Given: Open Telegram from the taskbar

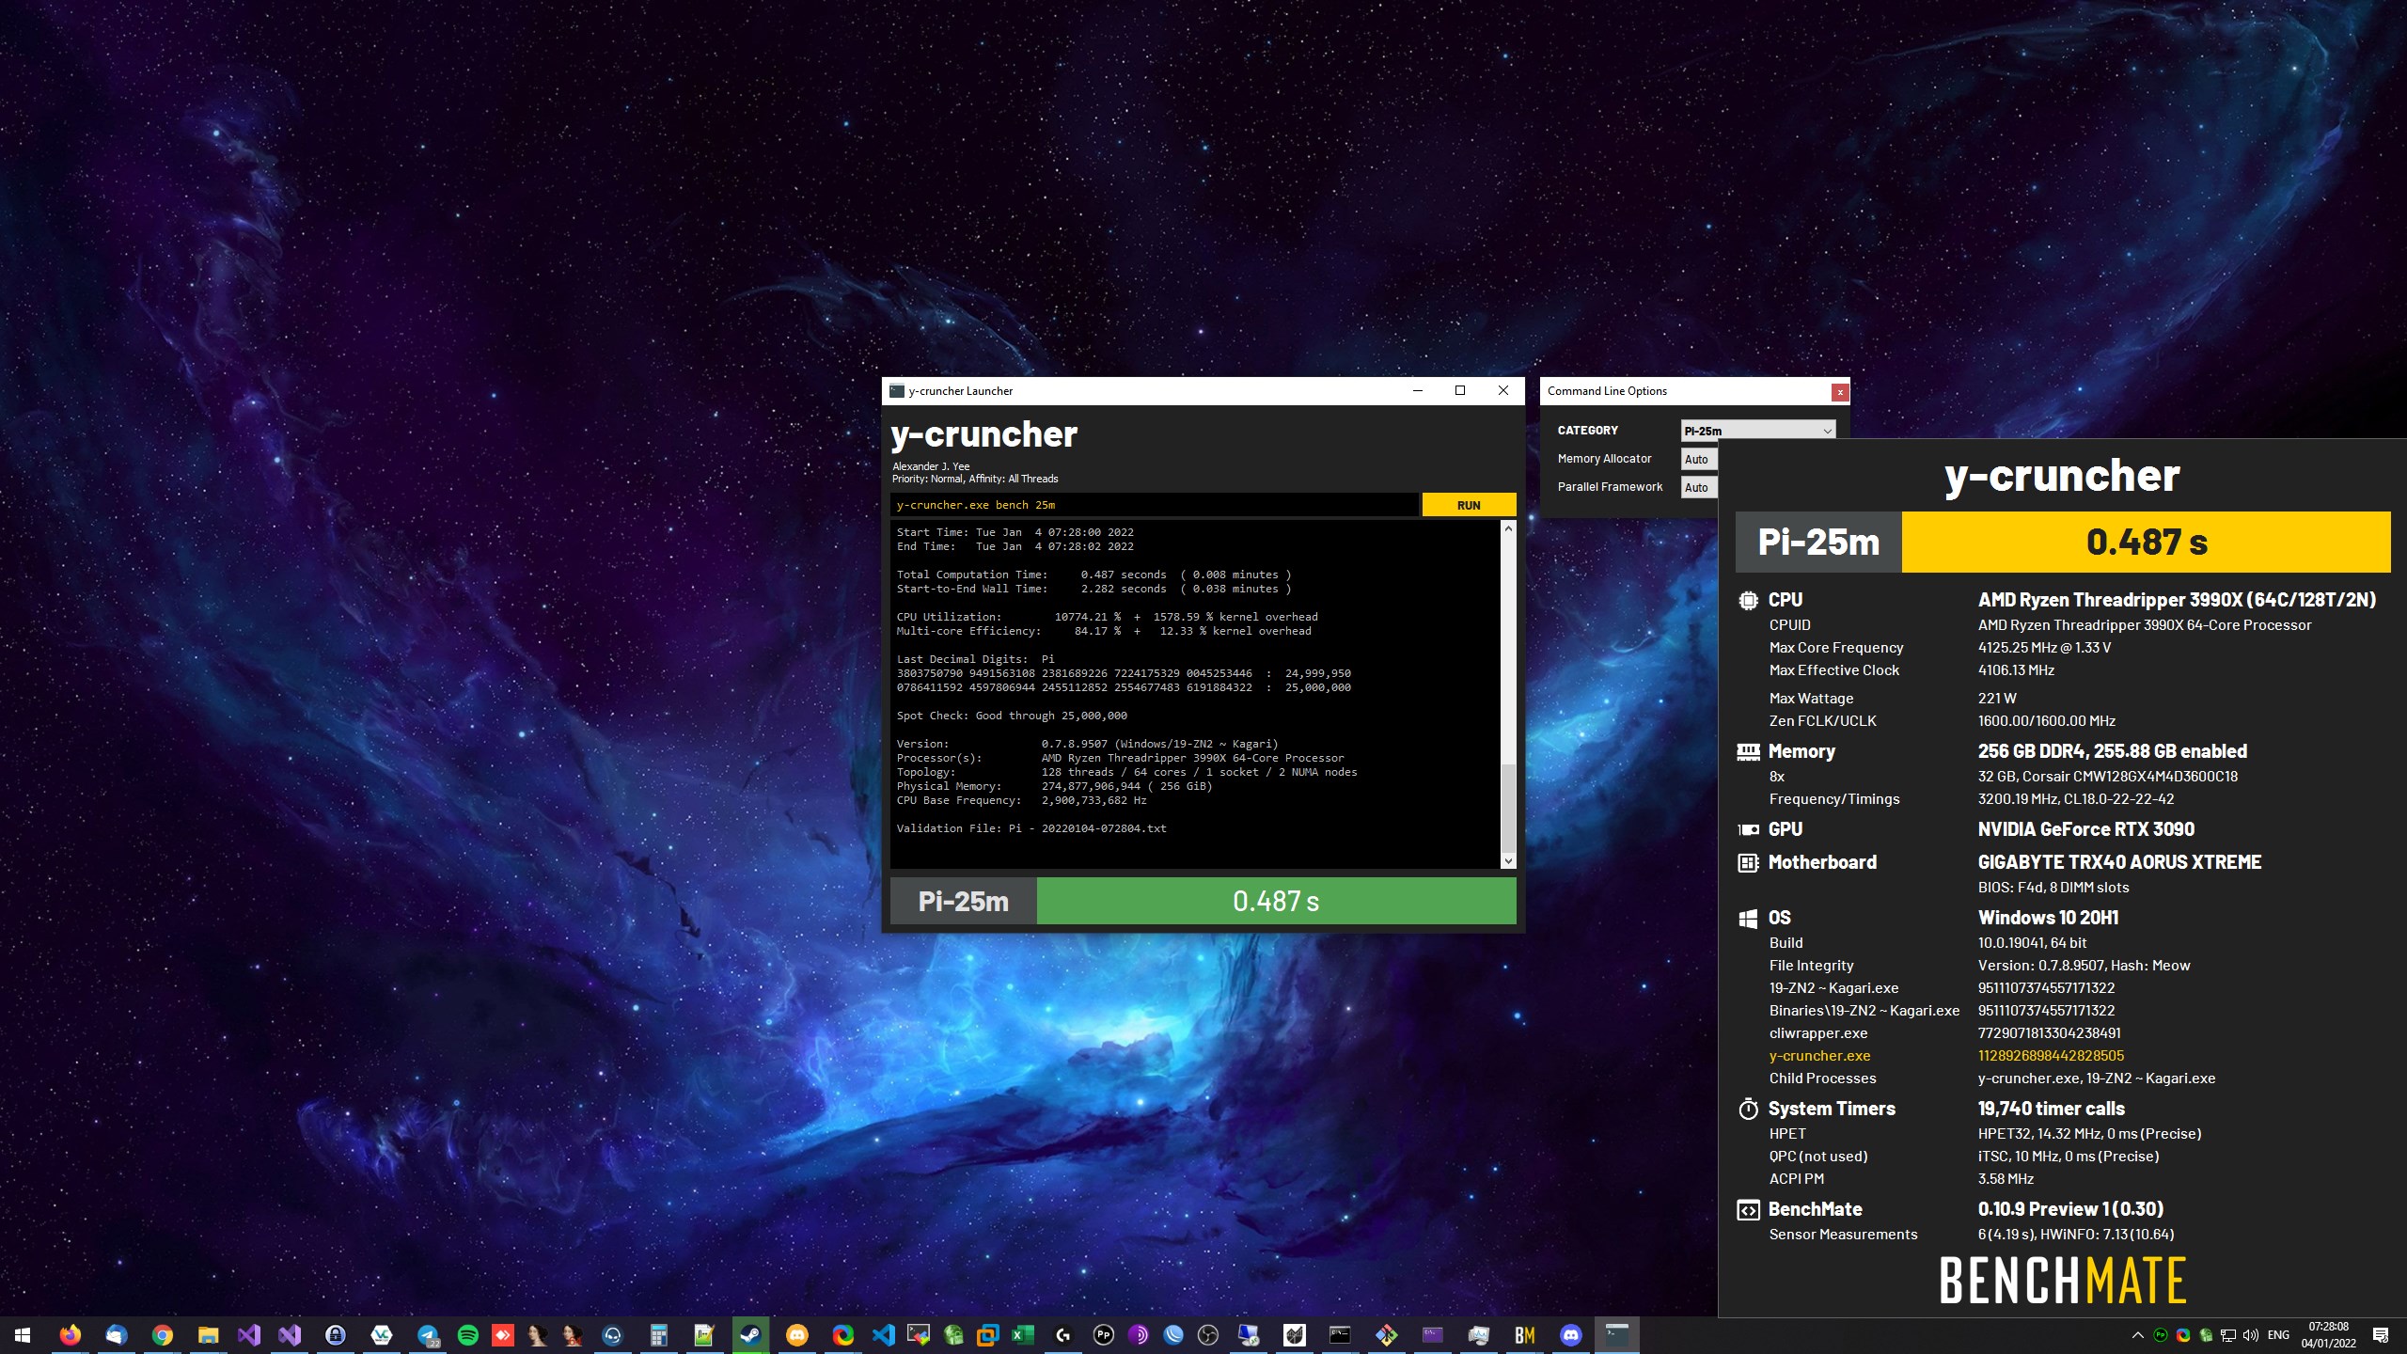Looking at the screenshot, I should click(x=428, y=1335).
